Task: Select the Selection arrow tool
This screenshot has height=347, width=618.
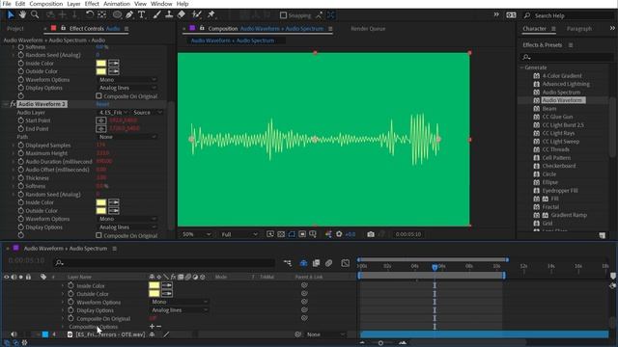Action: coord(11,15)
